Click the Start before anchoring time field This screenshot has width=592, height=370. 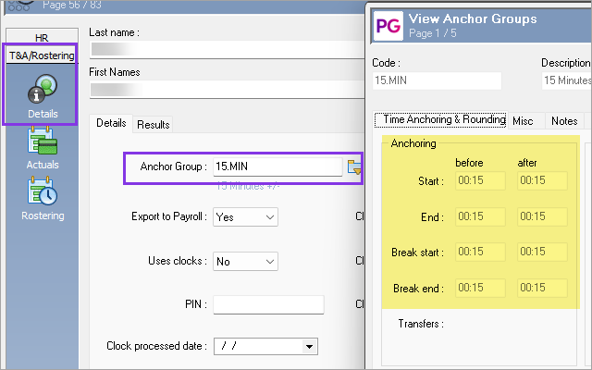[480, 180]
